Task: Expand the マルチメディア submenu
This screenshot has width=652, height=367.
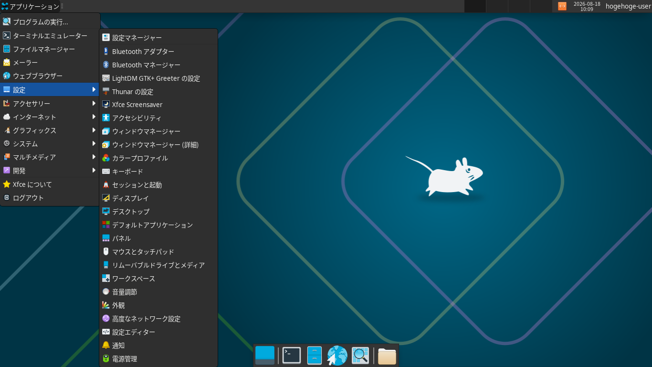Action: click(x=50, y=157)
